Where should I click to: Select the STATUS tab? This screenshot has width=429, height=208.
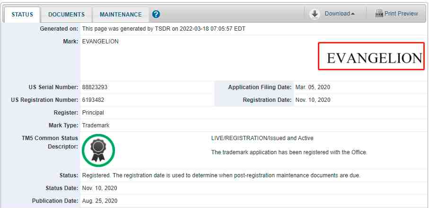(22, 15)
